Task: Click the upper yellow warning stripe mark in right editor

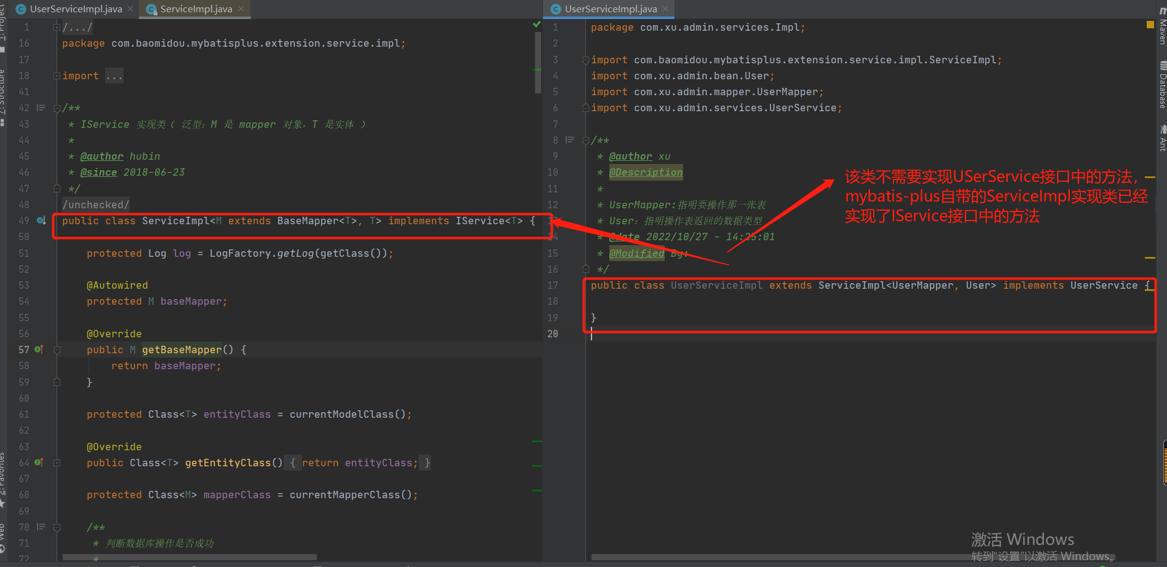Action: pos(1150,177)
